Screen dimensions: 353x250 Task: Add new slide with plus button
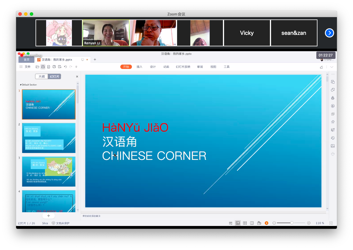[48, 216]
